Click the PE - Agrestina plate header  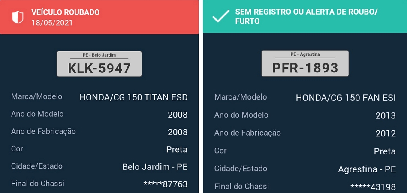pos(305,54)
